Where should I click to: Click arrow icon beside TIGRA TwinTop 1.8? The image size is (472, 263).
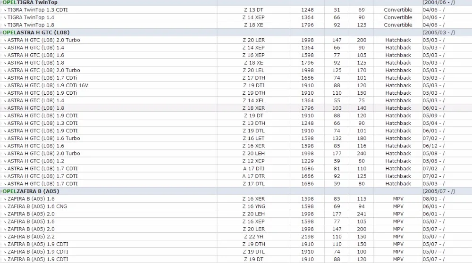click(x=5, y=25)
